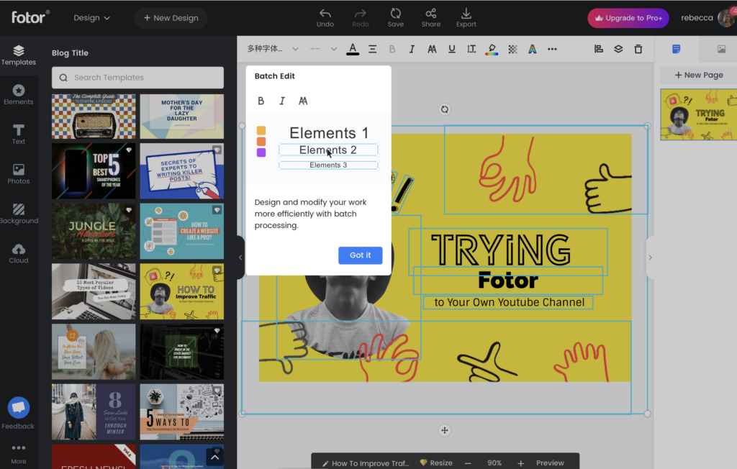Toggle Italic in Batch Edit popup
This screenshot has height=469, width=737.
click(x=282, y=101)
